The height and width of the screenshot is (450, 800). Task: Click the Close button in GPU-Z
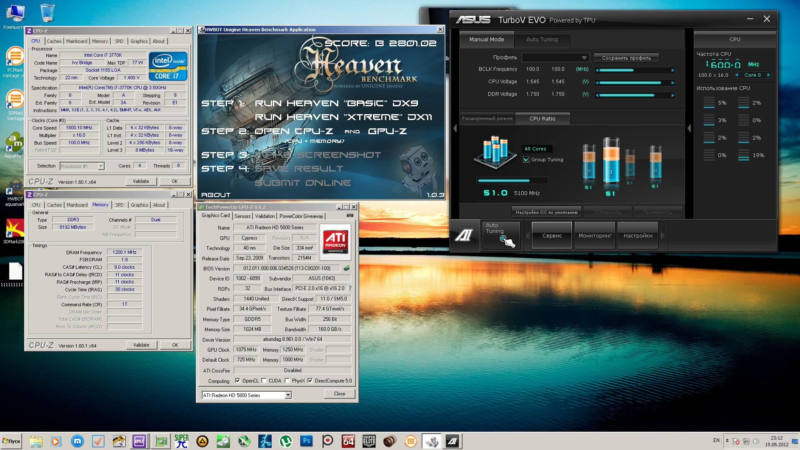(x=340, y=394)
